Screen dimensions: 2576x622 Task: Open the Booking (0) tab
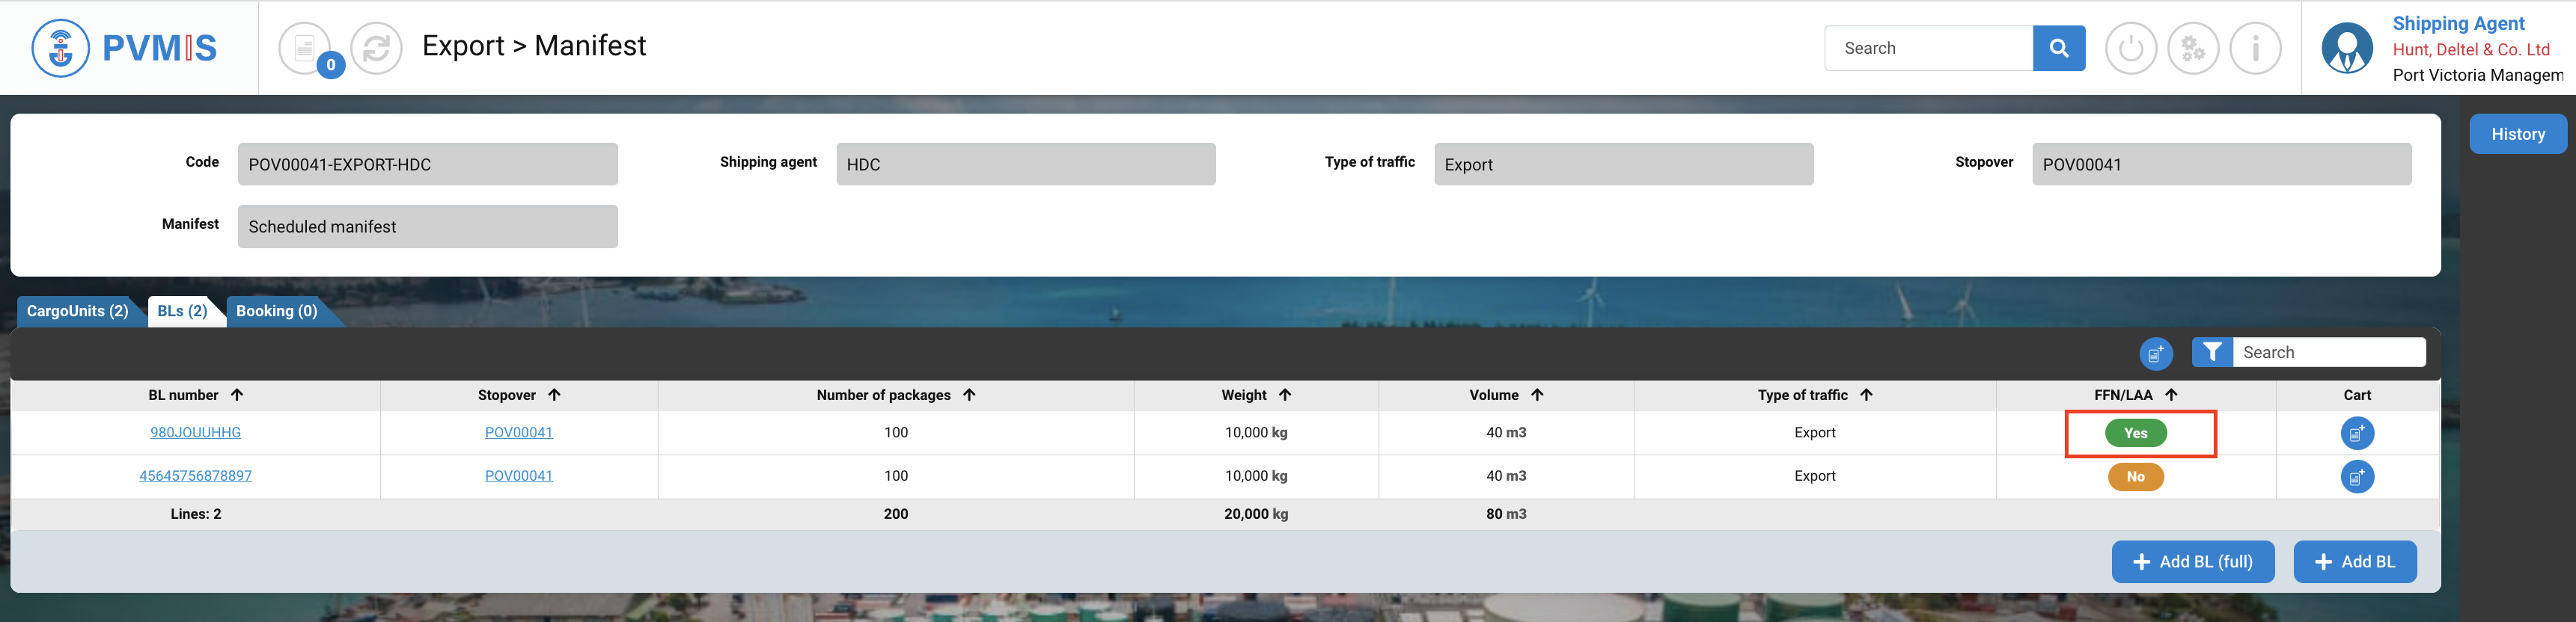[277, 312]
